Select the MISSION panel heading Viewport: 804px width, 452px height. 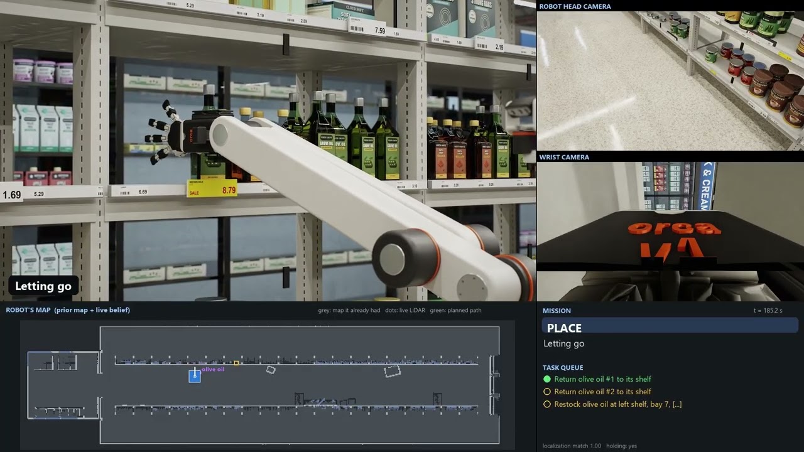tap(557, 311)
